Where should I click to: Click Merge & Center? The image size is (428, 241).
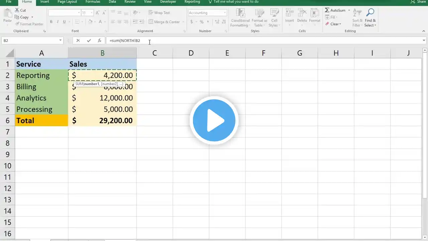164,22
